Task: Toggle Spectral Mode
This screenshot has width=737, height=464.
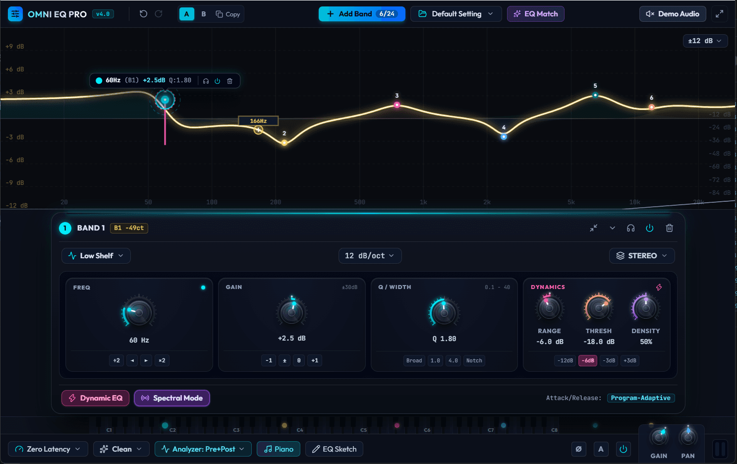Action: (172, 398)
